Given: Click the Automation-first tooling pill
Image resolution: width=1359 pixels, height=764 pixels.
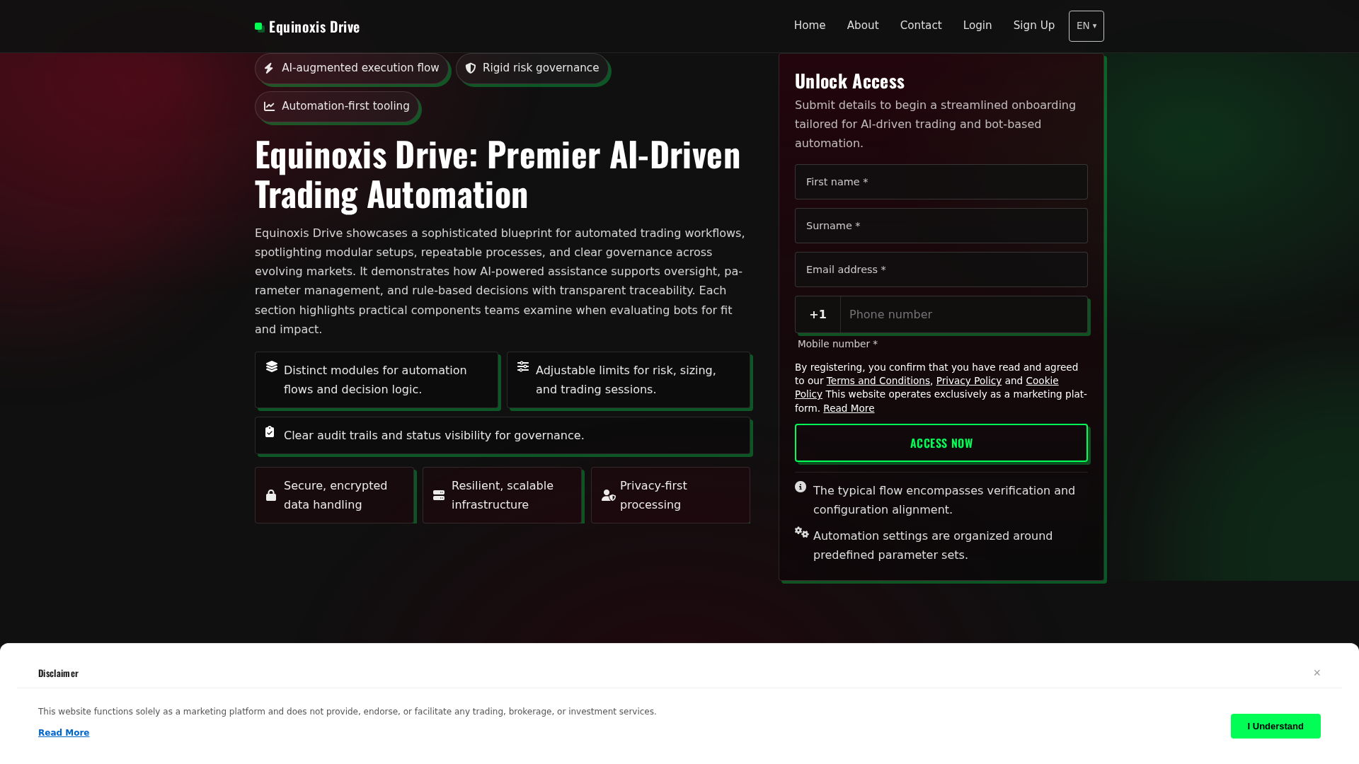Looking at the screenshot, I should click(x=337, y=107).
